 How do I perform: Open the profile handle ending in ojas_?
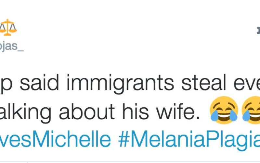[x=12, y=46]
